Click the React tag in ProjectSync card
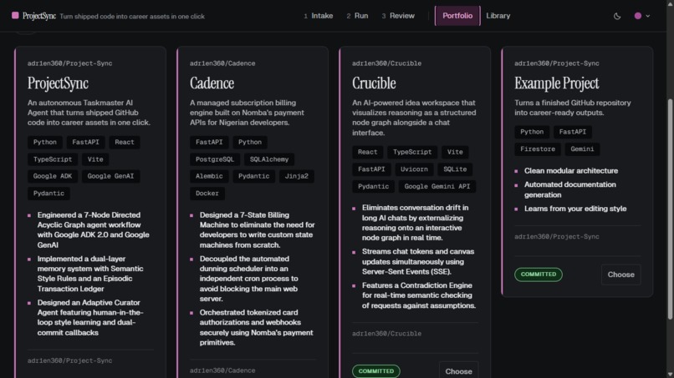The height and width of the screenshot is (378, 674). pyautogui.click(x=125, y=142)
